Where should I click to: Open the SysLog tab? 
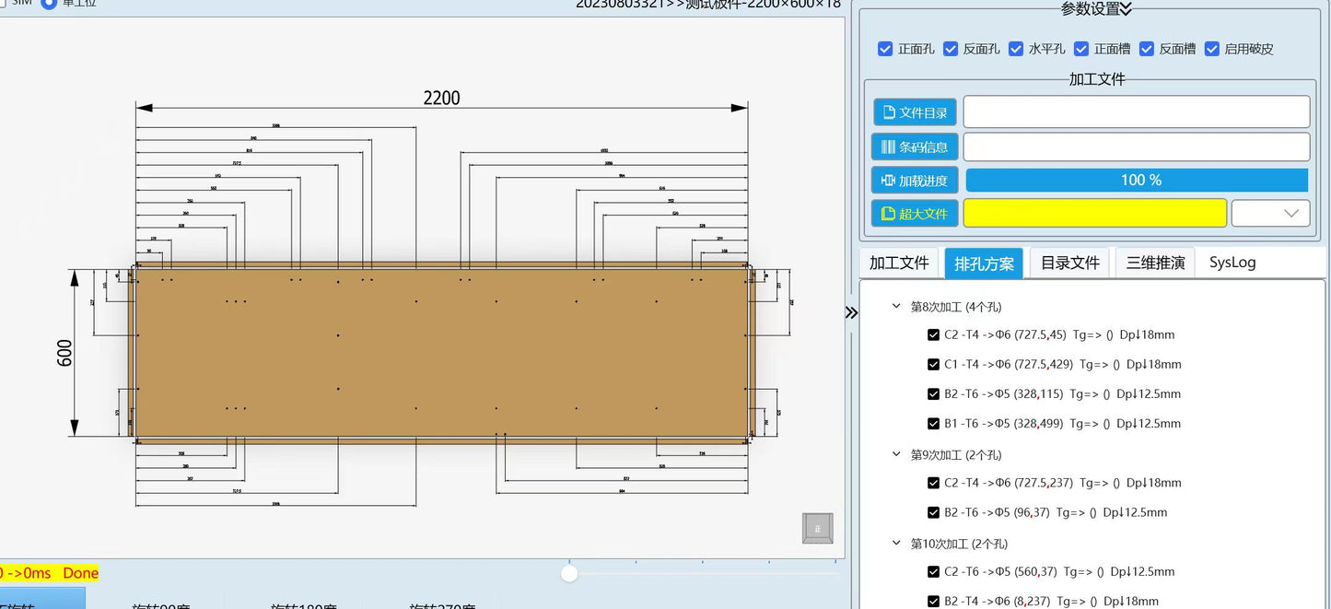pyautogui.click(x=1232, y=263)
